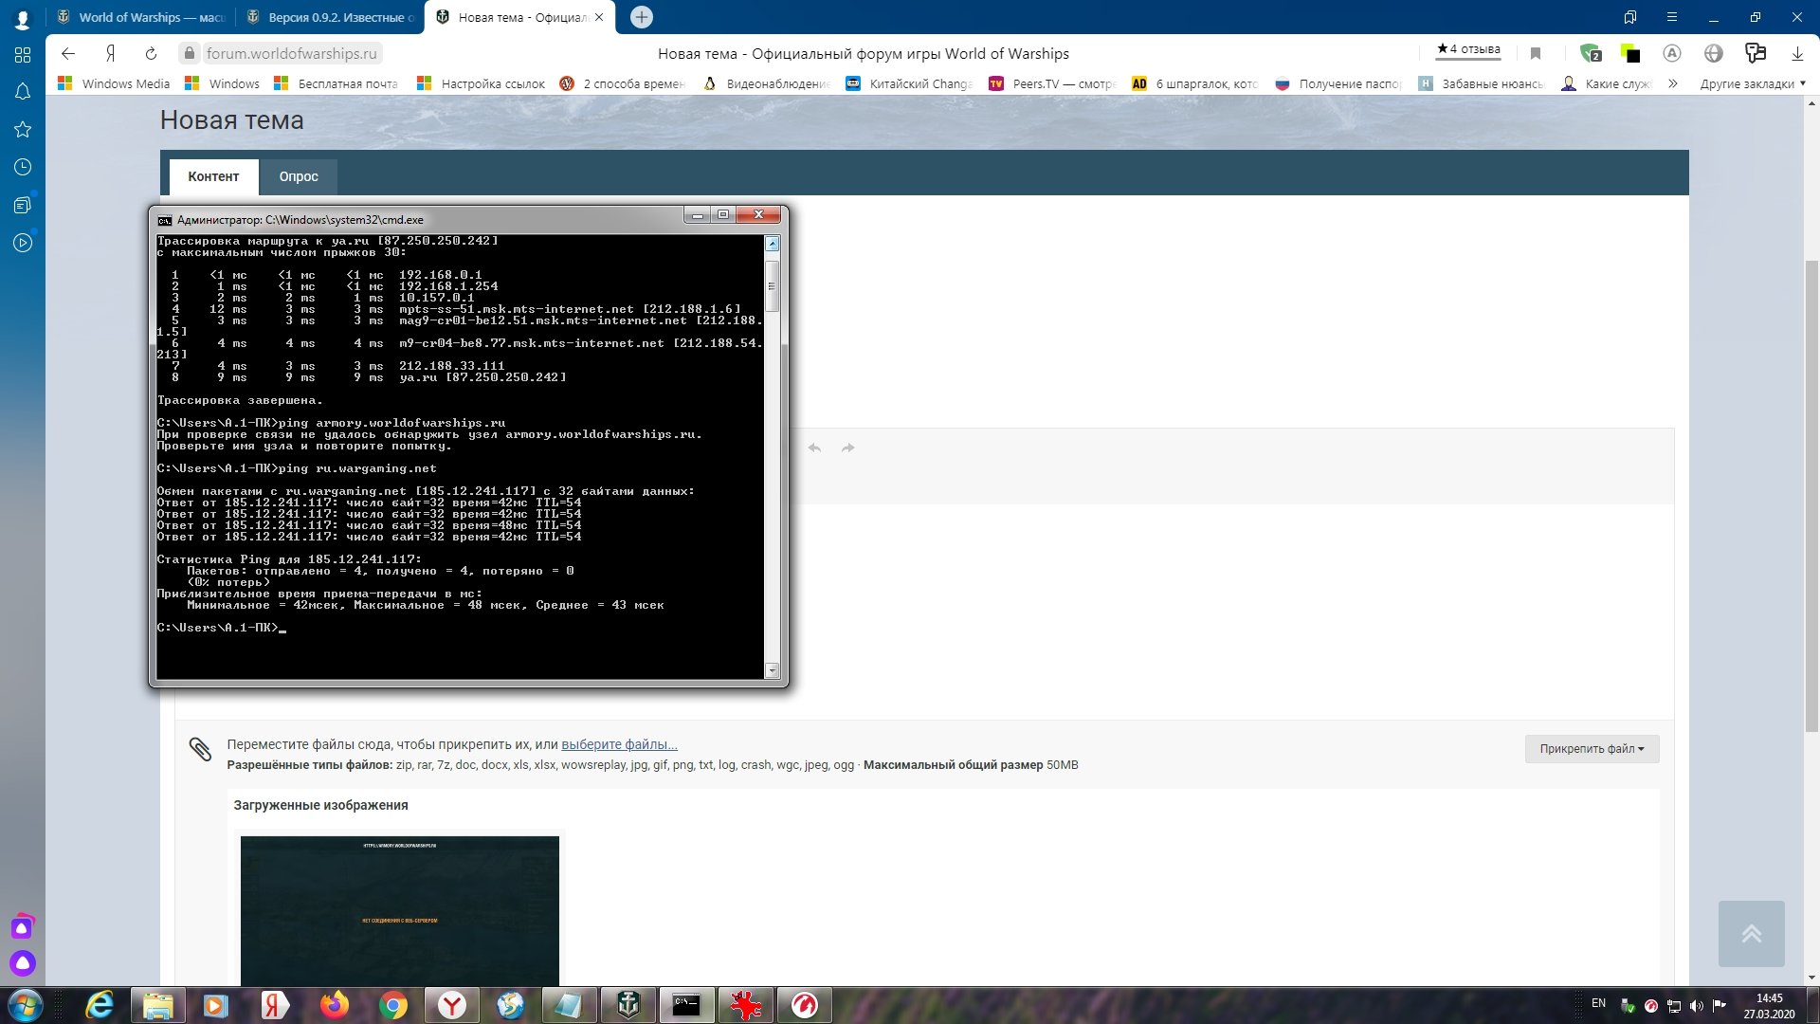This screenshot has height=1024, width=1820.
Task: Open Yandex home via the Я icon
Action: pyautogui.click(x=111, y=54)
